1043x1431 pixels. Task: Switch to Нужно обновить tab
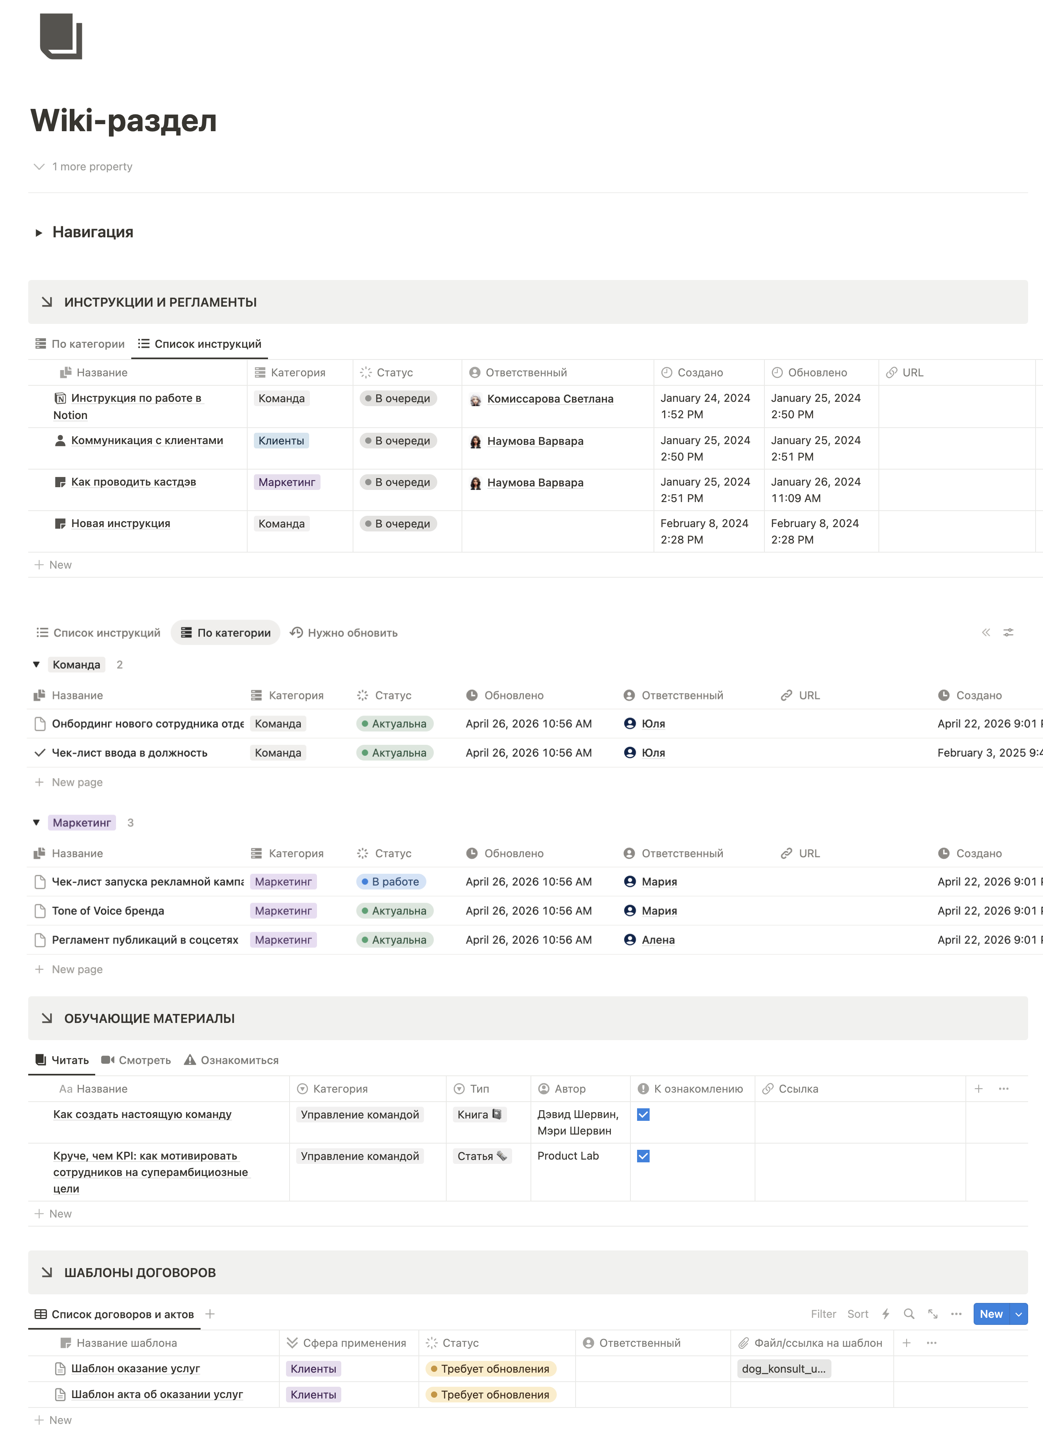pos(344,632)
